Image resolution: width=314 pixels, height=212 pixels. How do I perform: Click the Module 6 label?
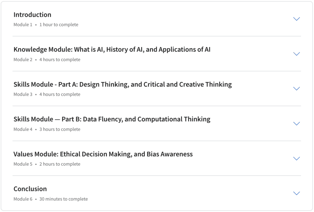point(23,199)
